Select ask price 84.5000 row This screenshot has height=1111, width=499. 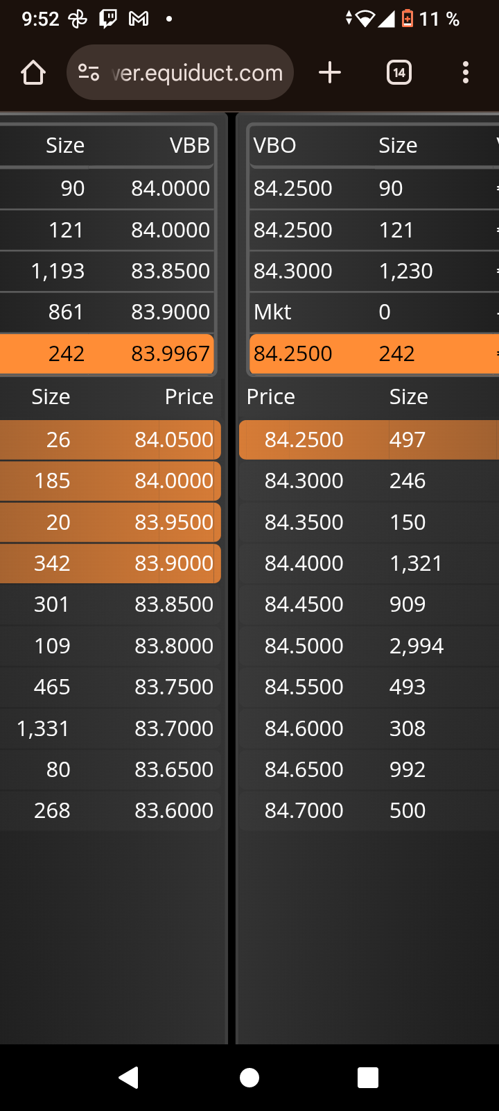point(369,646)
